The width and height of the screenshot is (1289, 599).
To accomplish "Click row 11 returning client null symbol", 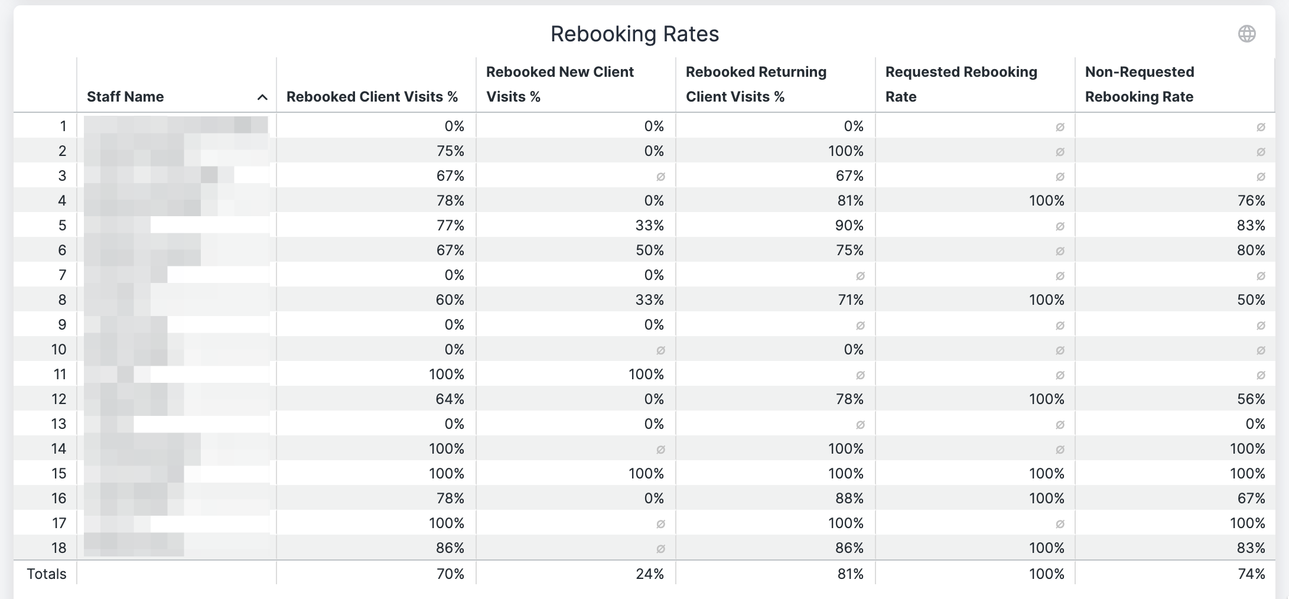I will (860, 375).
